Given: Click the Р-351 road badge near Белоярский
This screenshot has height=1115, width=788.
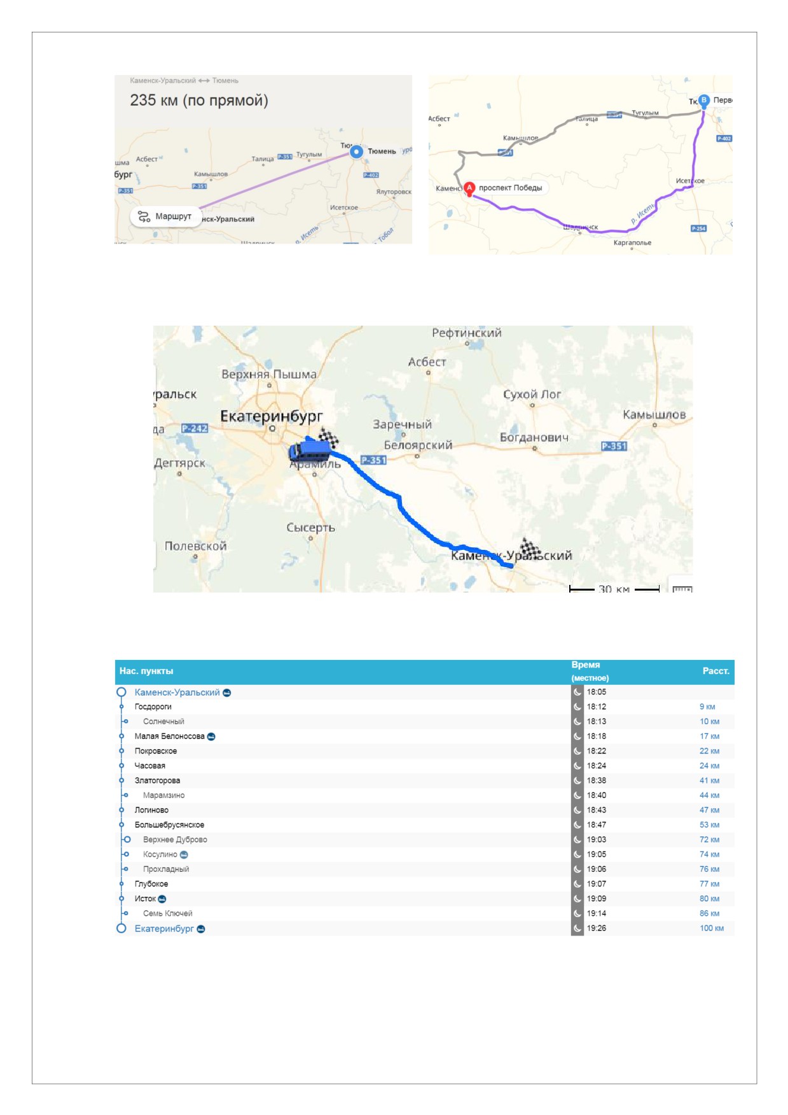Looking at the screenshot, I should coord(374,460).
